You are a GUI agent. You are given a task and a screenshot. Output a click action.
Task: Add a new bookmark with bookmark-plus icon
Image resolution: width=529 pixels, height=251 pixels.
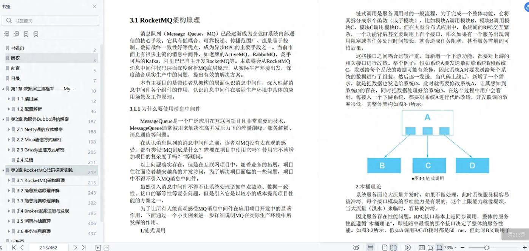(26, 34)
